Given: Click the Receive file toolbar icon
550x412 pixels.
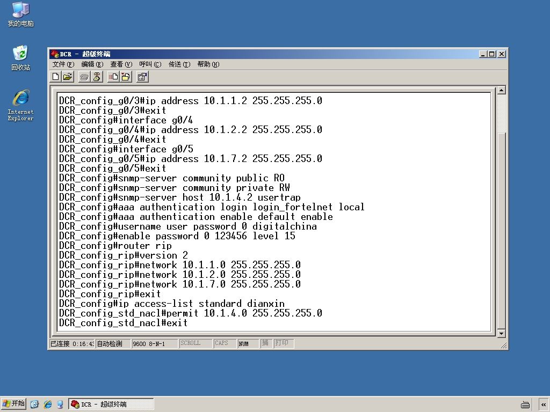Looking at the screenshot, I should click(x=126, y=77).
